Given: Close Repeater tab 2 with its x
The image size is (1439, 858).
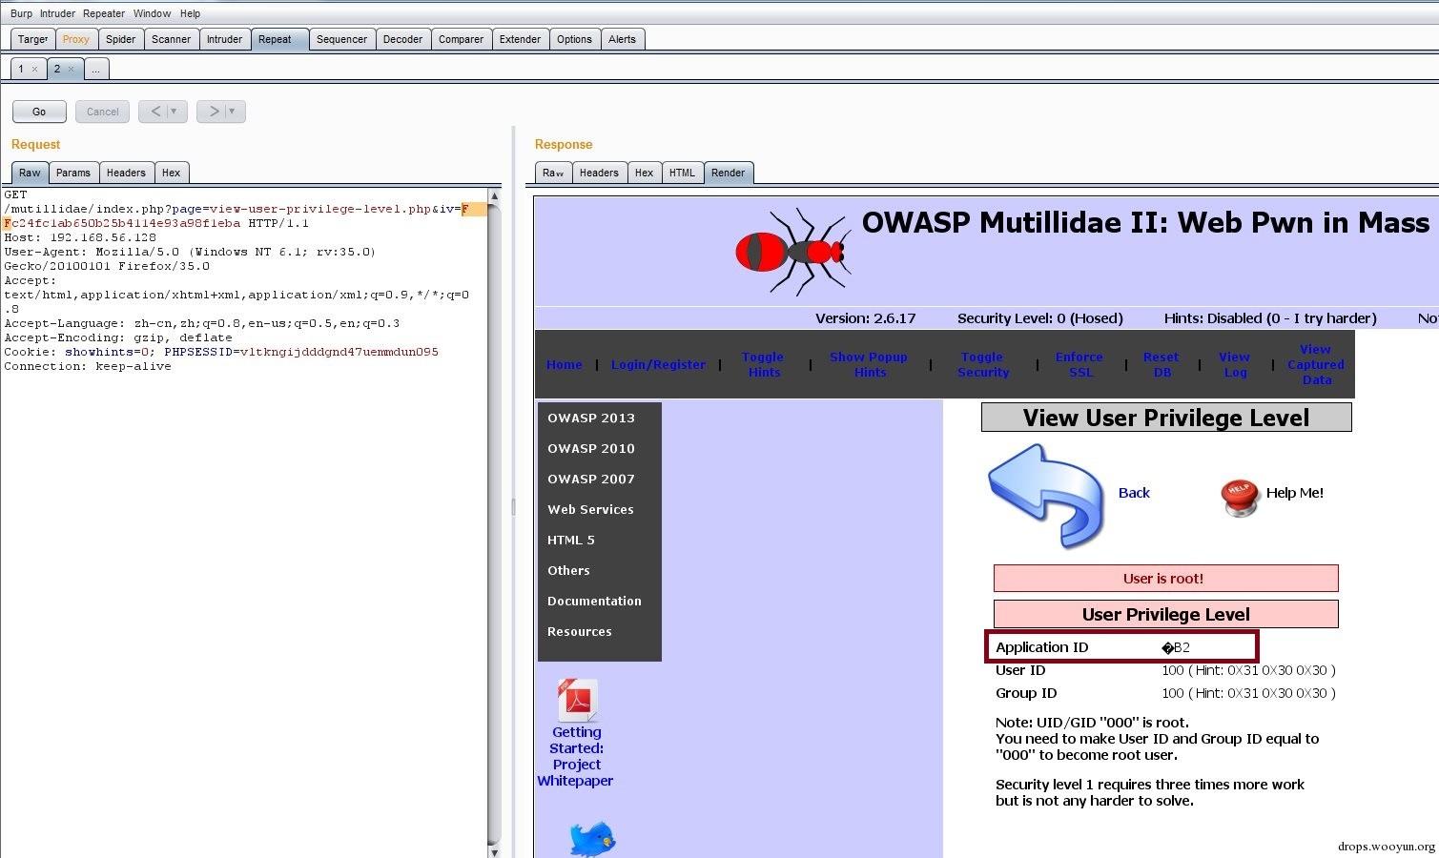Looking at the screenshot, I should click(71, 69).
